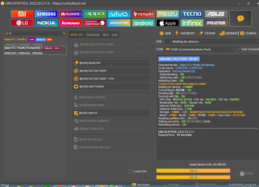259x187 pixels.
Task: Click the "Elapsed time : 19 seconds" line
Action: point(175,135)
